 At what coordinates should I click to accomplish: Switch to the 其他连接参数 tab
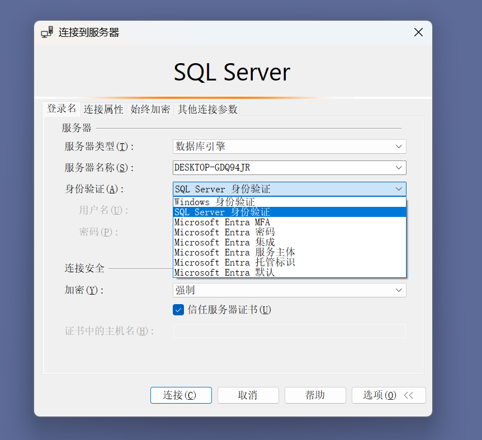tap(207, 110)
